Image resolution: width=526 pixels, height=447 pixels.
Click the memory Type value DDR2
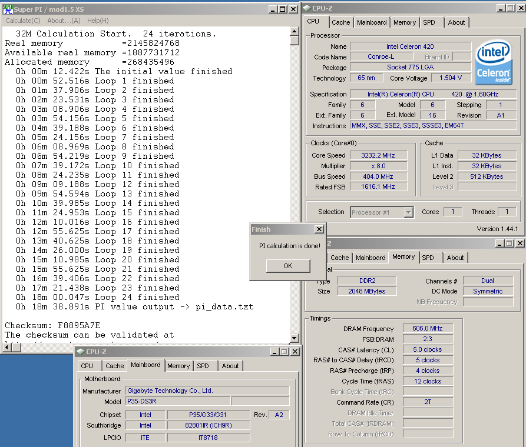coord(367,281)
